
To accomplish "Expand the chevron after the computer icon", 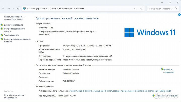I will [27, 9].
